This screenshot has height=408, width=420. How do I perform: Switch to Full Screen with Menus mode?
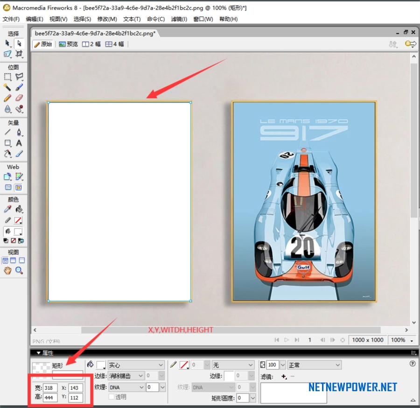[13, 260]
